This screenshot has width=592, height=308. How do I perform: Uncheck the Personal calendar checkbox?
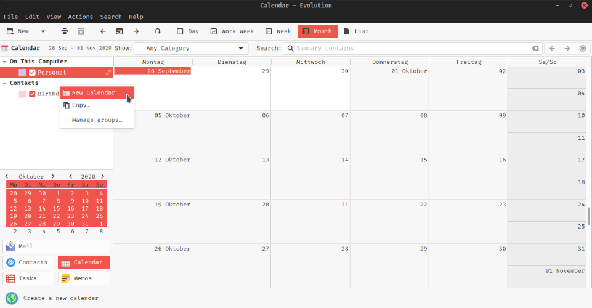[32, 73]
